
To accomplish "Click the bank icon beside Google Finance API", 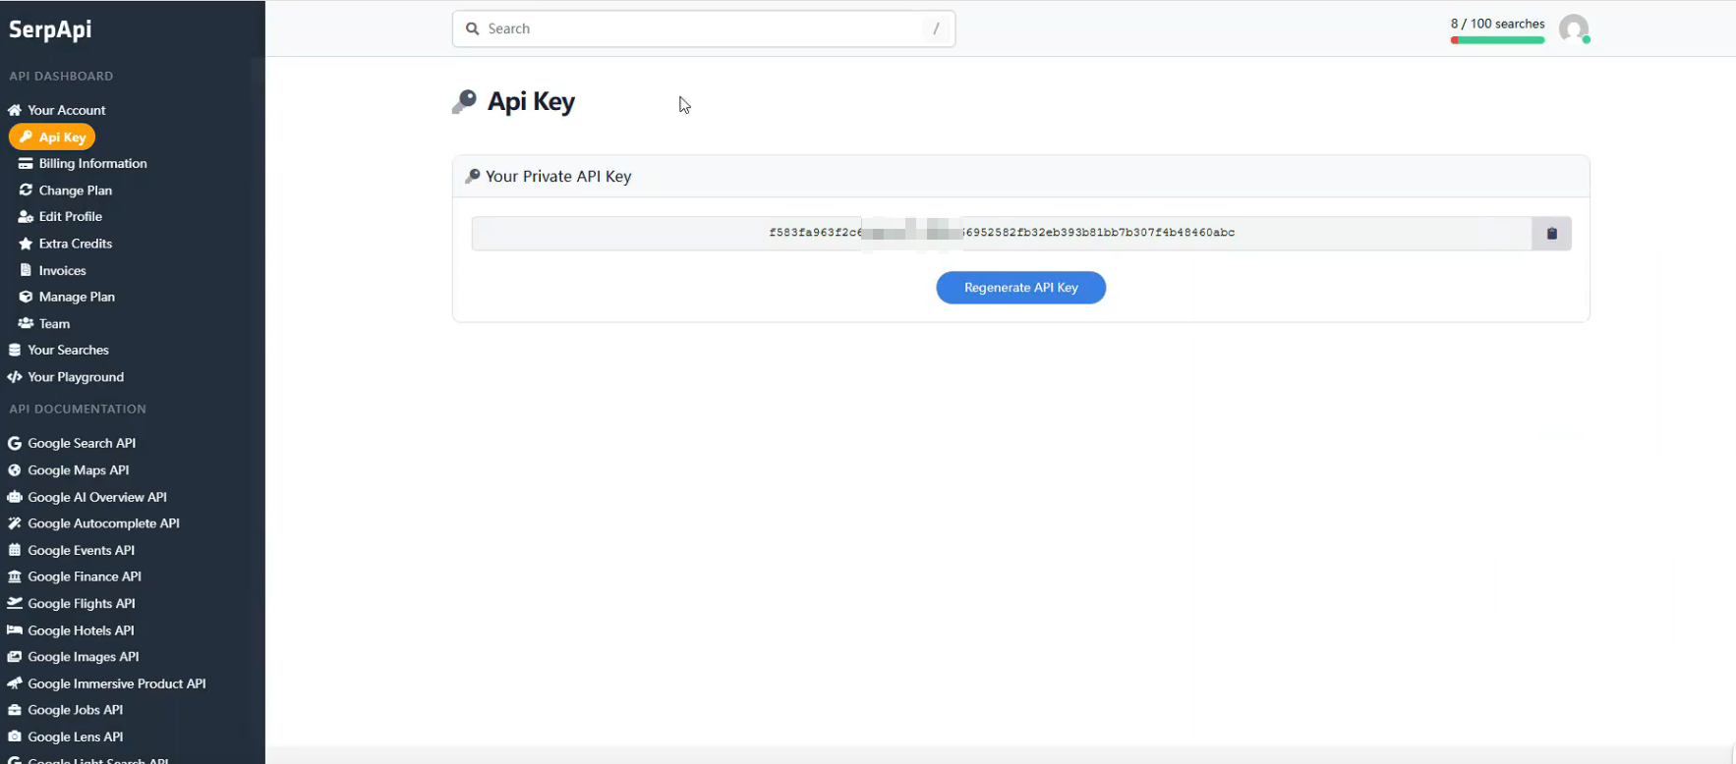I will click(x=15, y=576).
